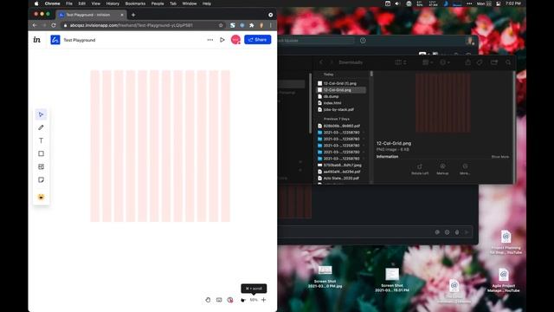Viewport: 554px width, 312px height.
Task: Click the Test Playground document title
Action: point(80,40)
